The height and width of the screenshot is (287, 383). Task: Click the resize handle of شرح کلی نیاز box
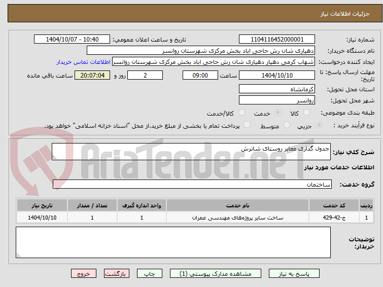pyautogui.click(x=54, y=158)
